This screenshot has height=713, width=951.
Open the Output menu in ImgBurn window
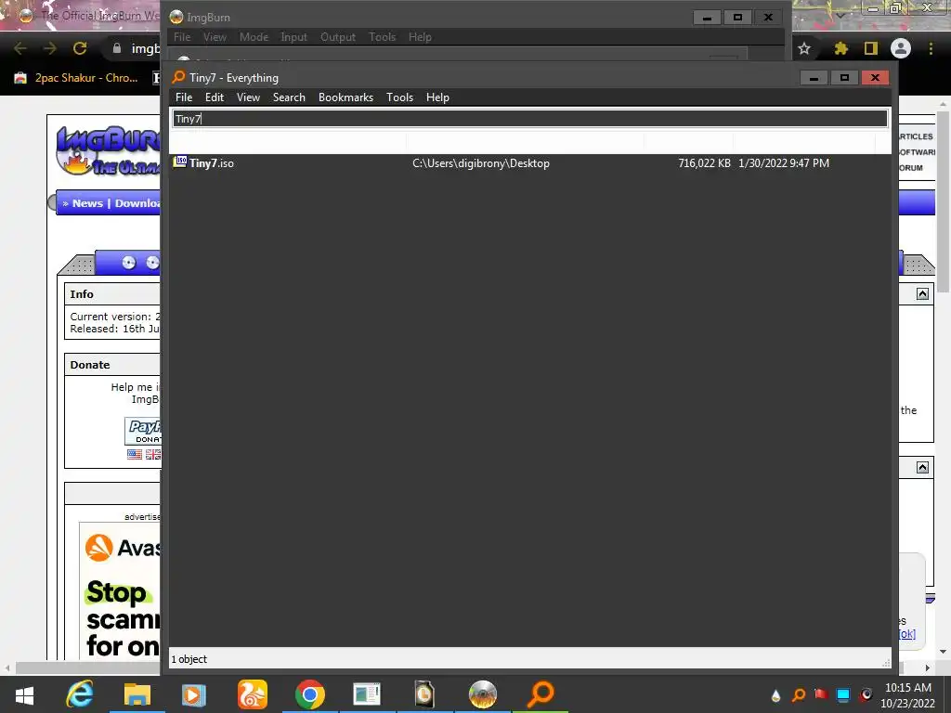338,37
